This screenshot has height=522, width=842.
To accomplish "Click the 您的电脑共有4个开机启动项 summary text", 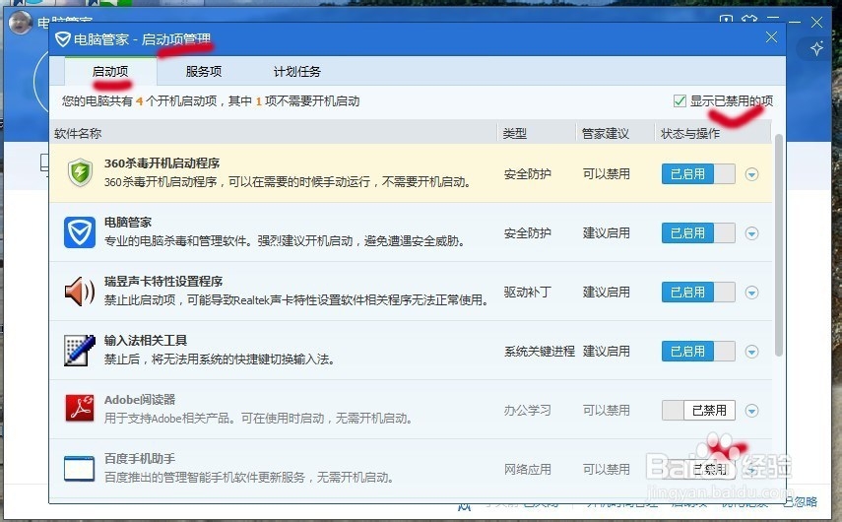I will pos(211,101).
